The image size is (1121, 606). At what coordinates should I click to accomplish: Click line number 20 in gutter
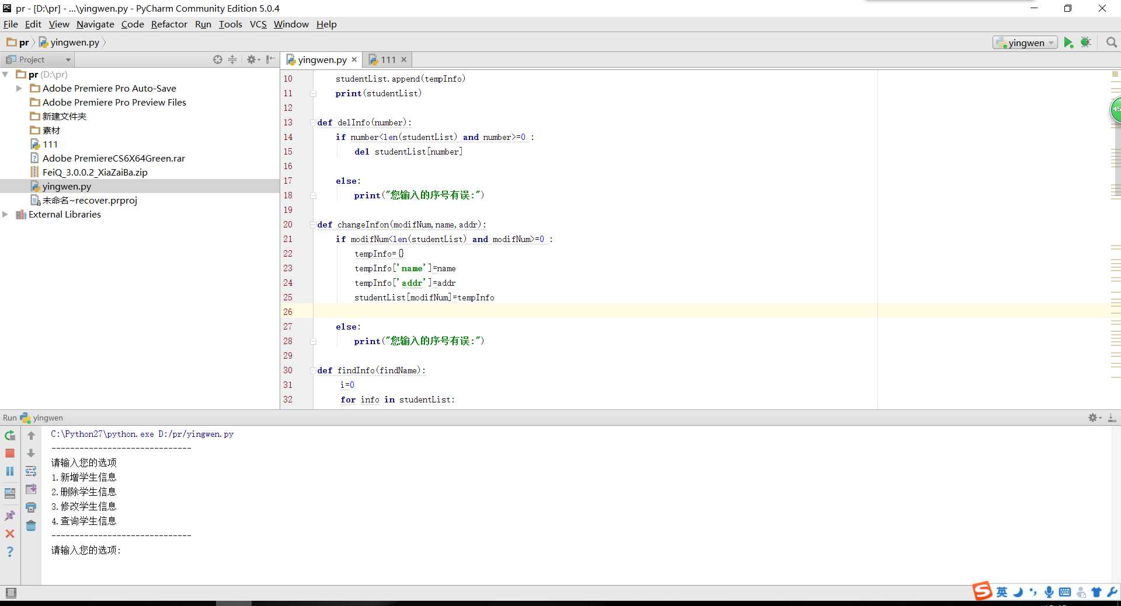point(288,225)
